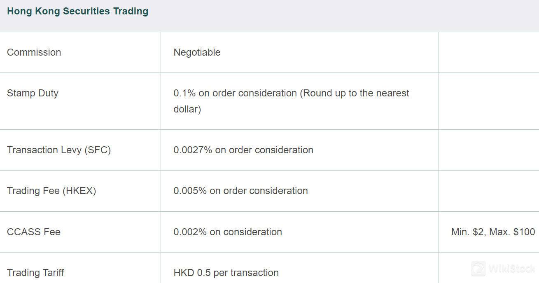Screen dimensions: 539x283
Task: Click the Trading Tariff label
Action: point(35,273)
